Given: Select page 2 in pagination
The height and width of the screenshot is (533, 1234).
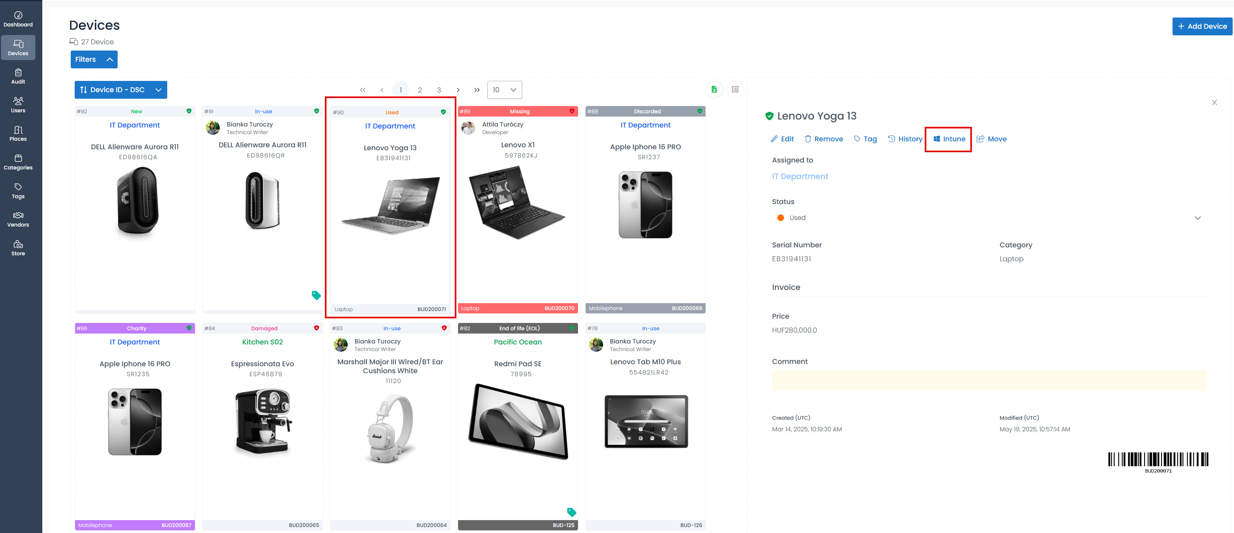Looking at the screenshot, I should pos(420,90).
